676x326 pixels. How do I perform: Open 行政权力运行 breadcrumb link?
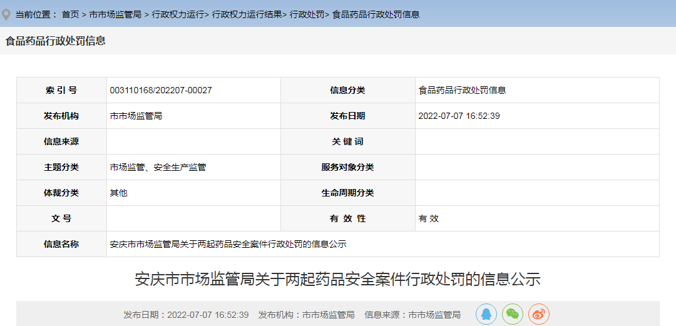[x=178, y=14]
